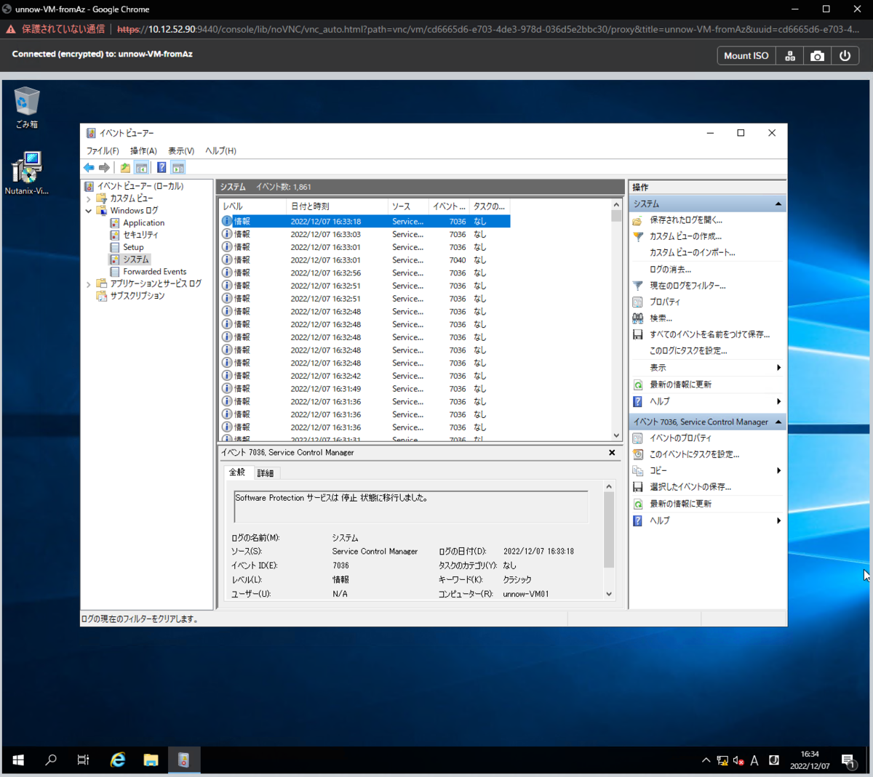This screenshot has height=777, width=873.
Task: Open ヘルプ(H) menu
Action: pos(220,151)
